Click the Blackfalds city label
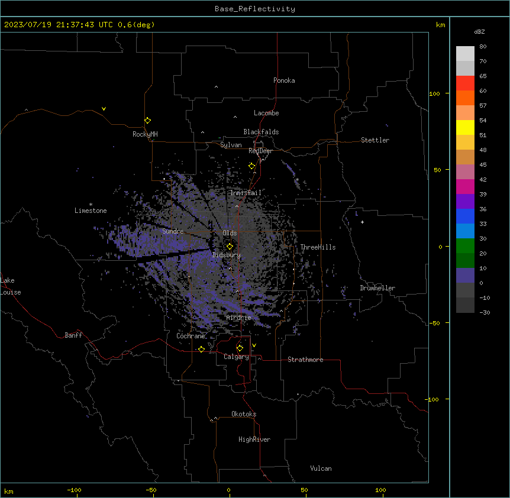Image resolution: width=510 pixels, height=498 pixels. pyautogui.click(x=261, y=132)
